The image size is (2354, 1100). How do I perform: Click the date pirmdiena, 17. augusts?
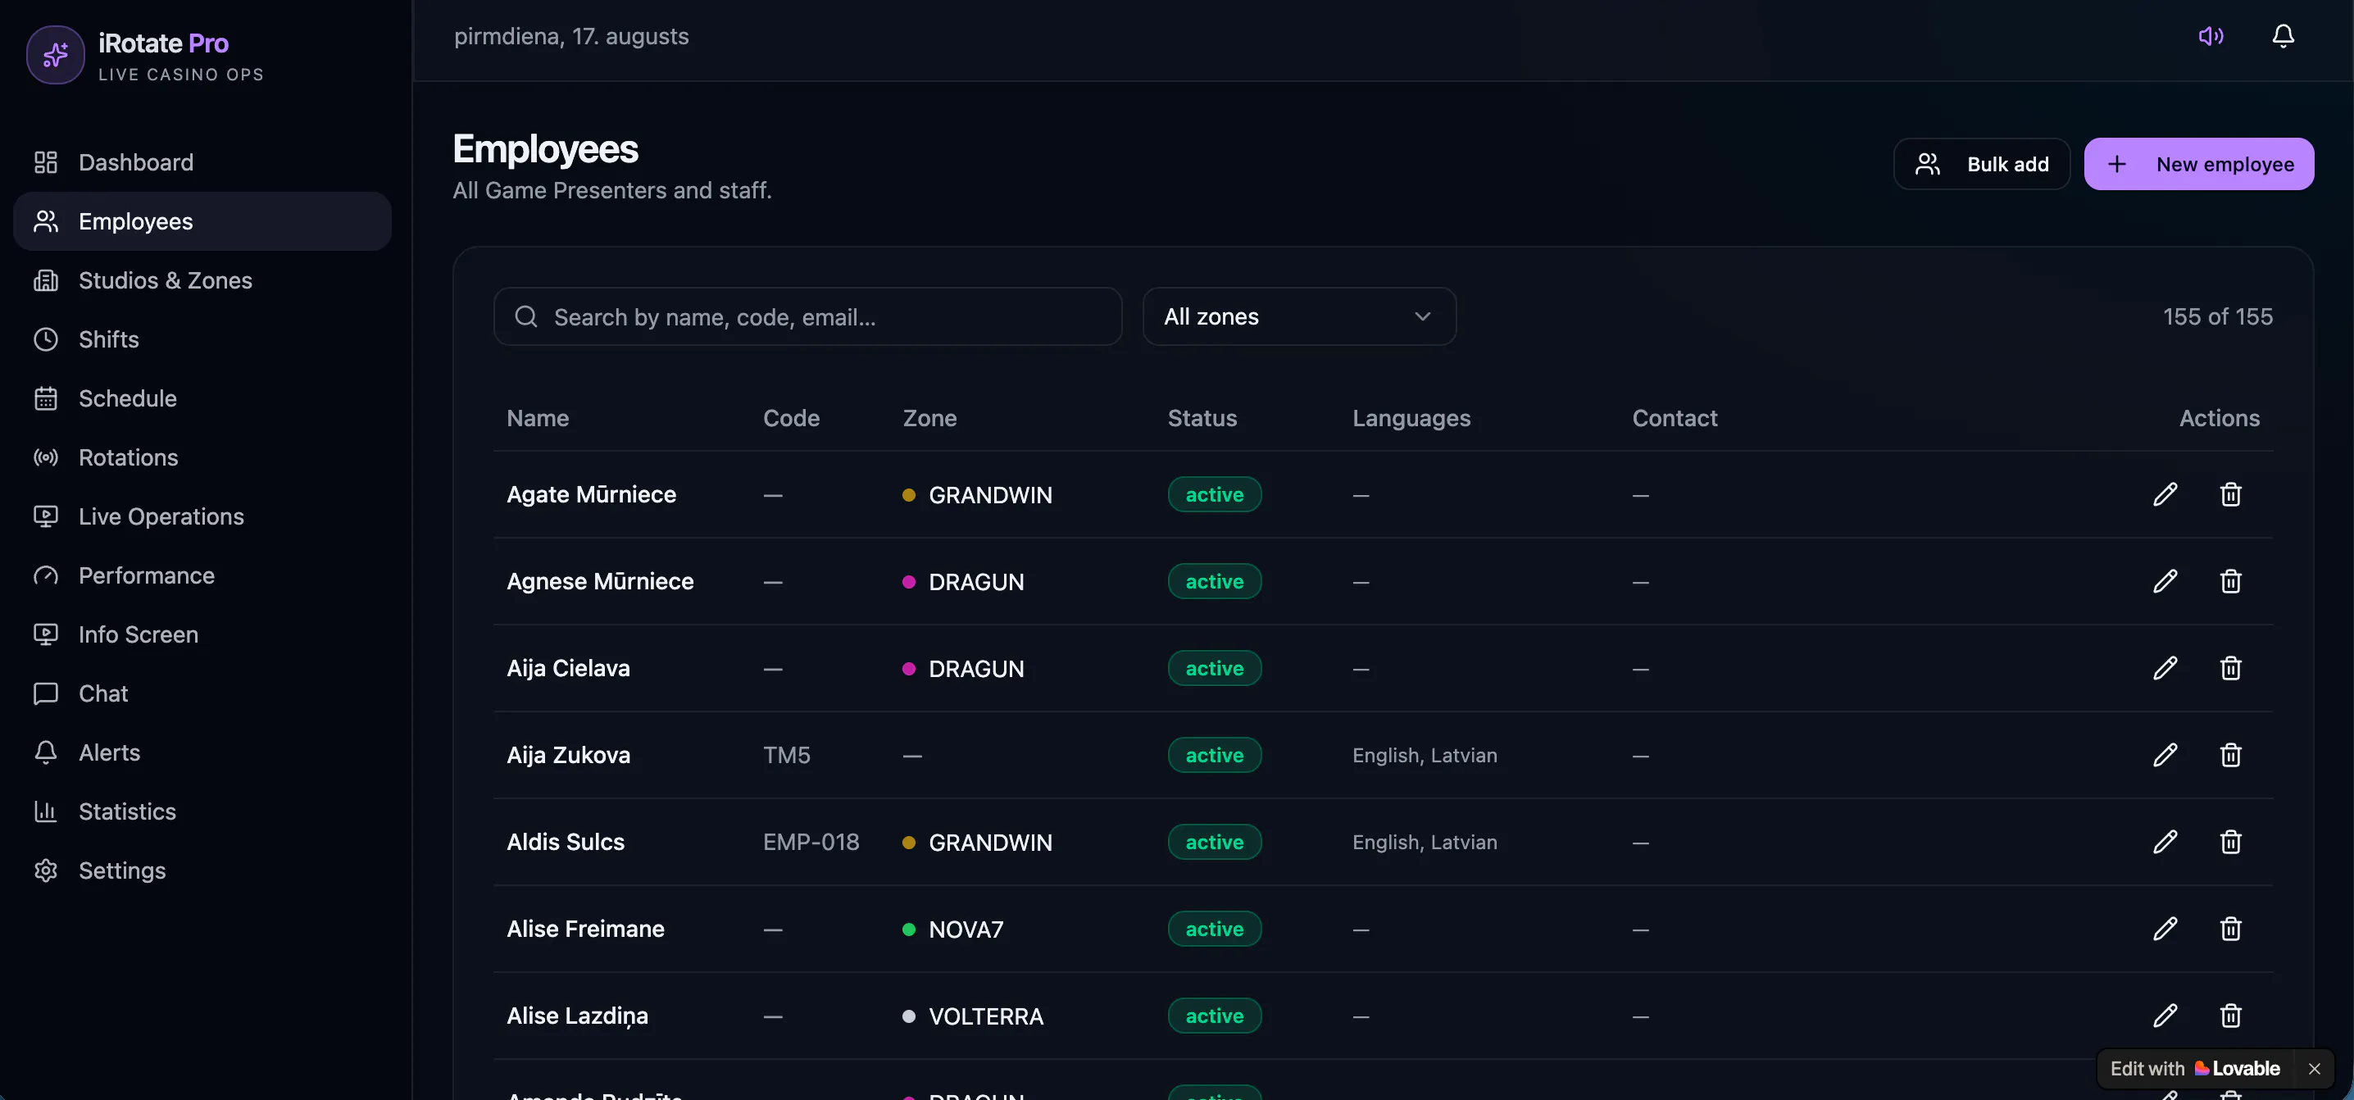(x=571, y=35)
